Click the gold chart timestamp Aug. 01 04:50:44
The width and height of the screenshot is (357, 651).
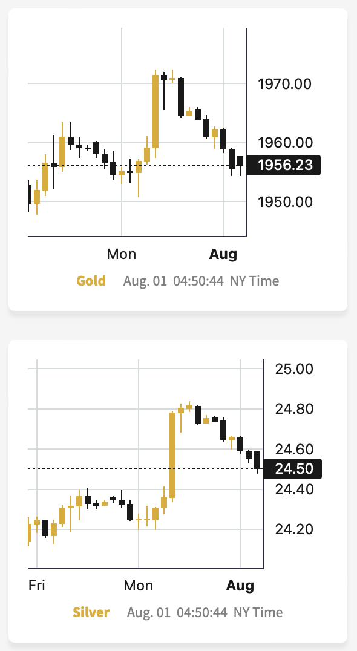174,281
